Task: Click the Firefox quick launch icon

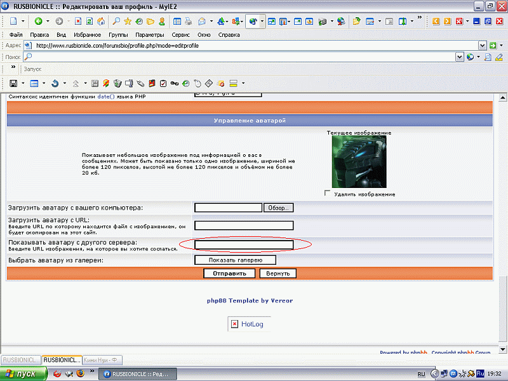Action: 81,373
